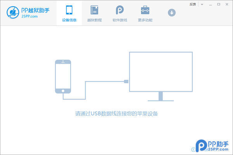Maximize the PP越狱助手 window
This screenshot has width=233, height=155.
[x=219, y=4]
